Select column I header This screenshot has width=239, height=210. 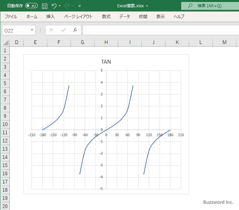tap(130, 42)
